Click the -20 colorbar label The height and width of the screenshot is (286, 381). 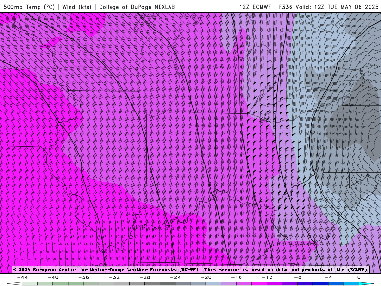206,277
